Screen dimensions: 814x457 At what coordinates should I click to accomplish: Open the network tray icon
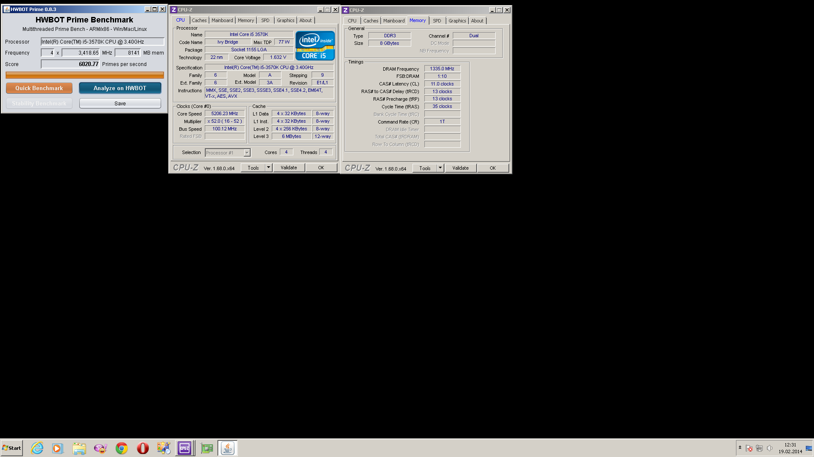click(x=759, y=449)
